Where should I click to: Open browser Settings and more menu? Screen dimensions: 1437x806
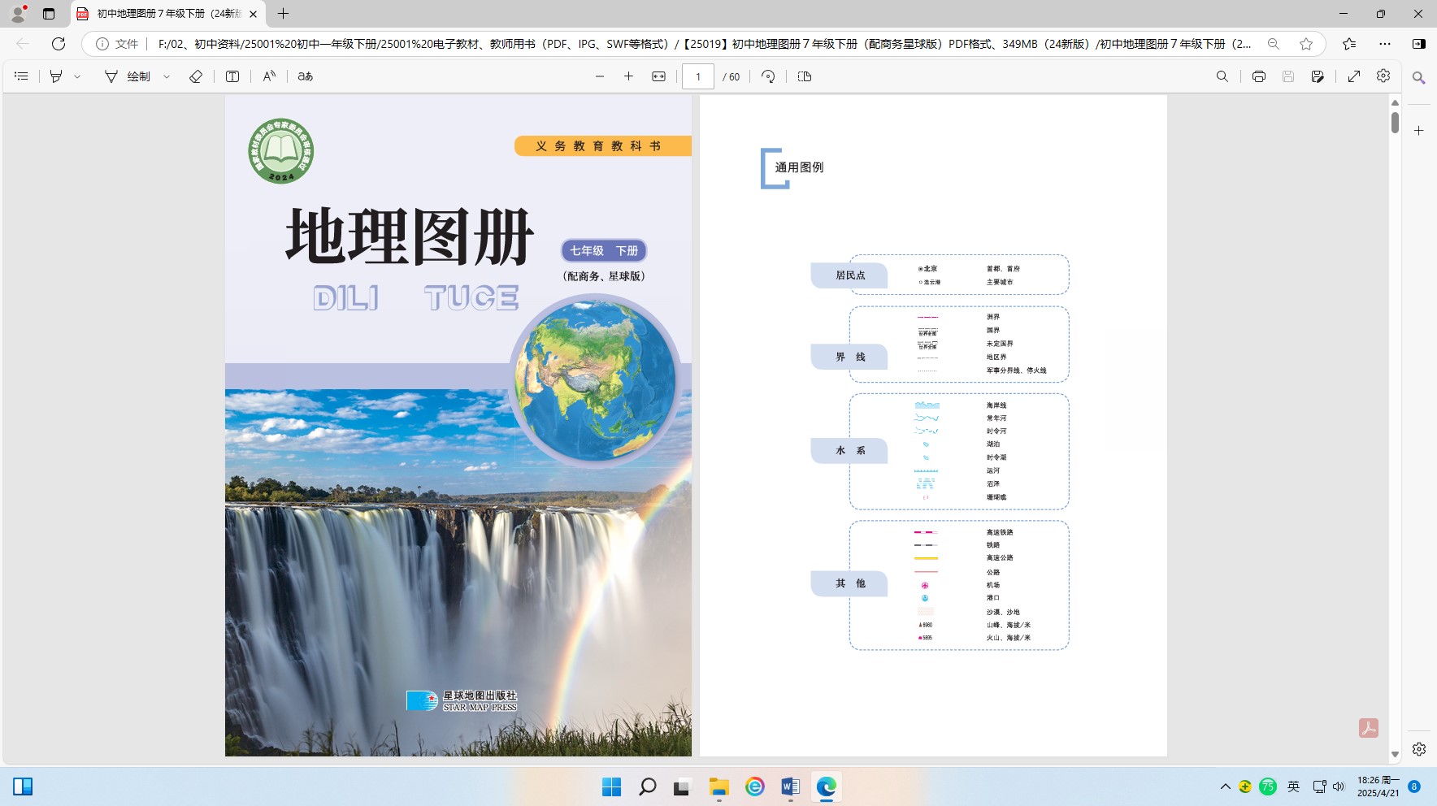pyautogui.click(x=1385, y=44)
